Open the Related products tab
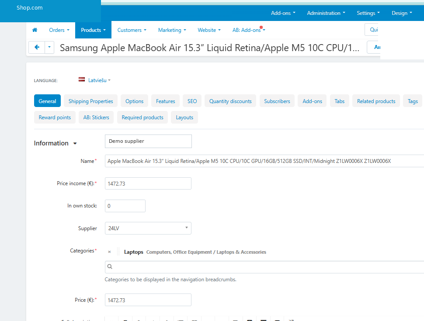 click(376, 101)
